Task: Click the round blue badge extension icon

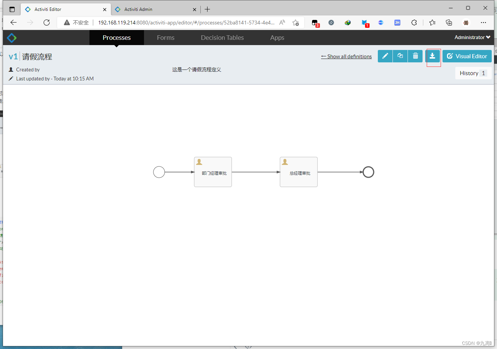Action: 381,23
